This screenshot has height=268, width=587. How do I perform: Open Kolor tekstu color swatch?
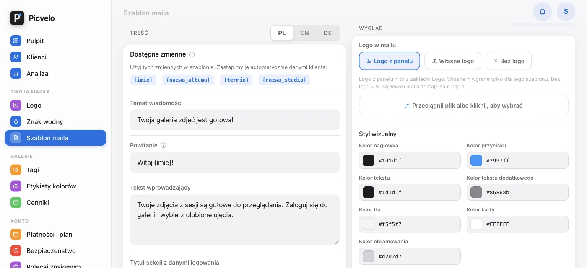click(369, 192)
